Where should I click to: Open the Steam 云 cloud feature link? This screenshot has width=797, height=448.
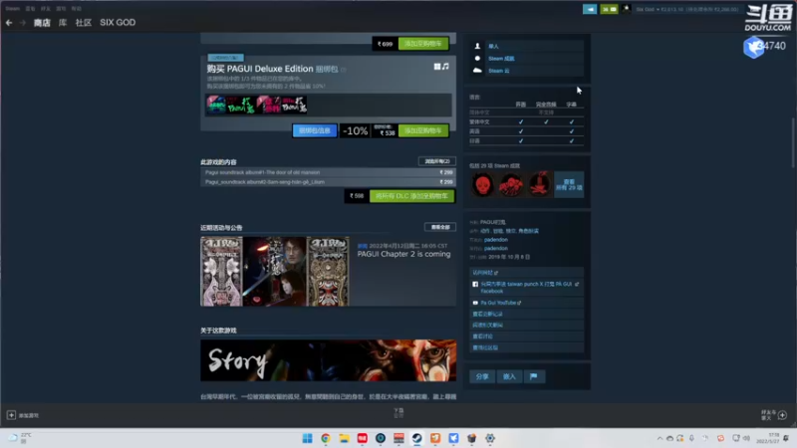click(499, 71)
